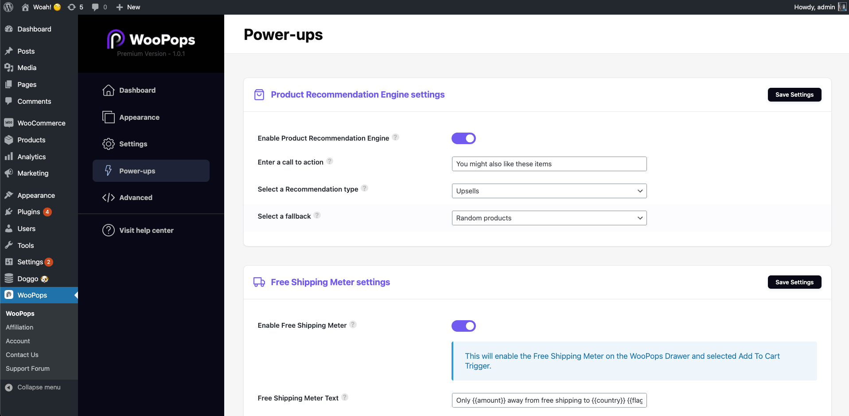The height and width of the screenshot is (416, 849).
Task: Open admin user avatar
Action: 842,7
